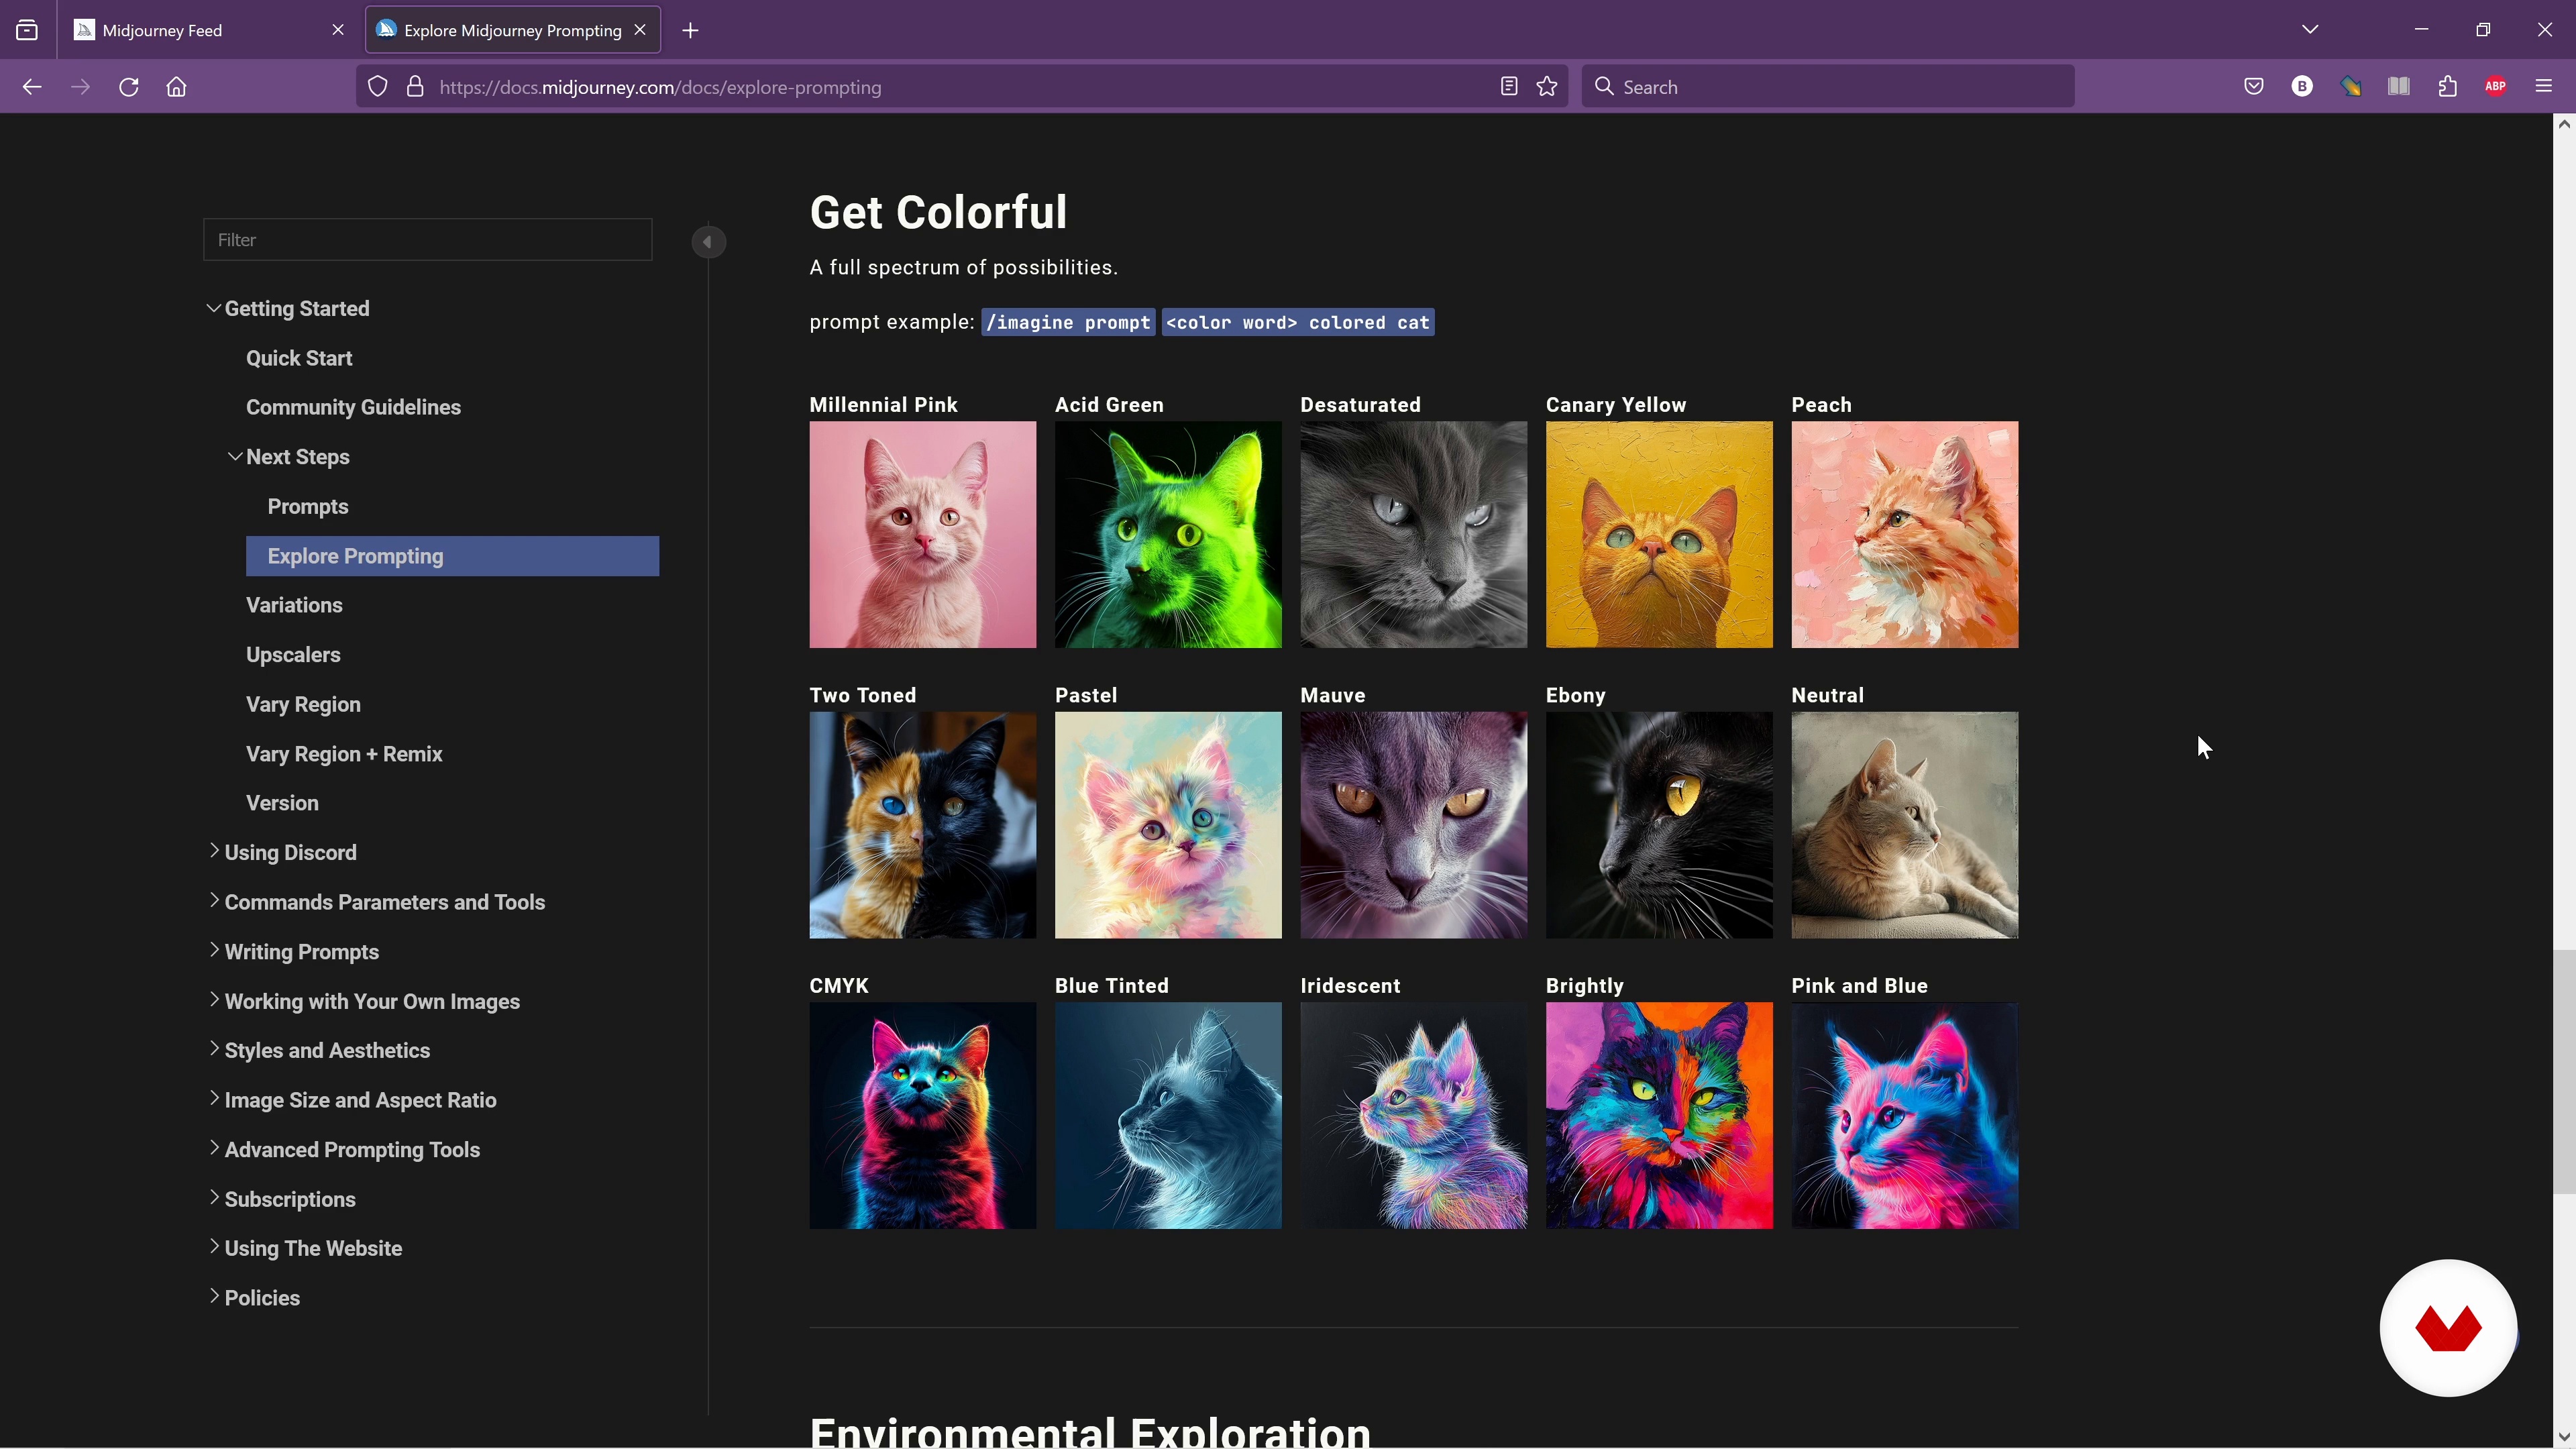This screenshot has height=1449, width=2576.
Task: Open the Bitwarden B extension icon
Action: (x=2302, y=87)
